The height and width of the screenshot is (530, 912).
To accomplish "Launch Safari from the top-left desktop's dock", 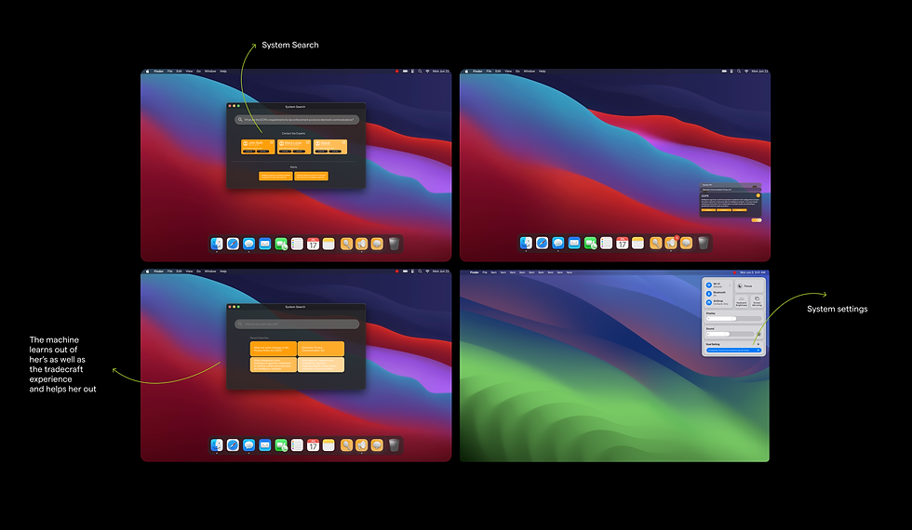I will click(233, 244).
